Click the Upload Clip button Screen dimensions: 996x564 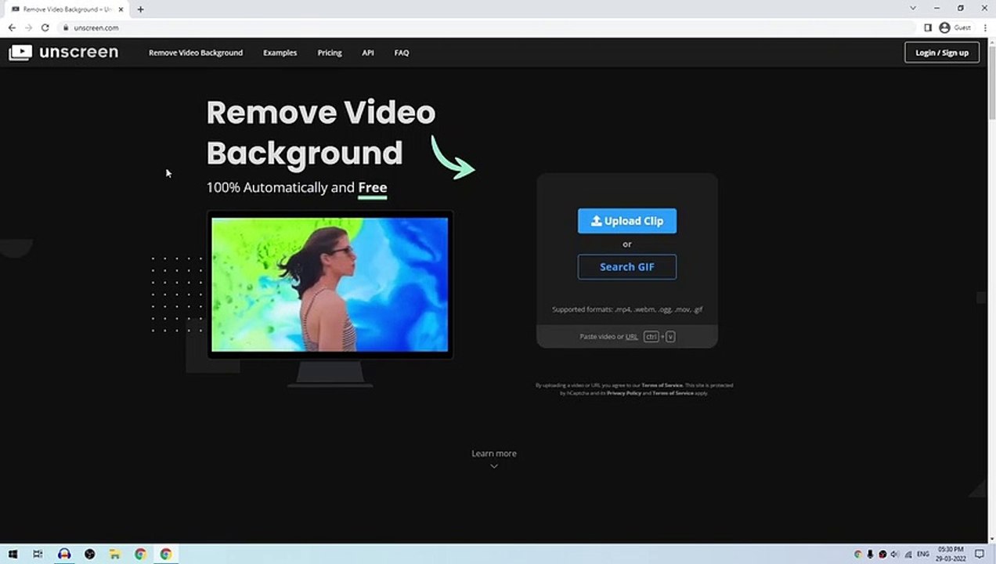[627, 221]
